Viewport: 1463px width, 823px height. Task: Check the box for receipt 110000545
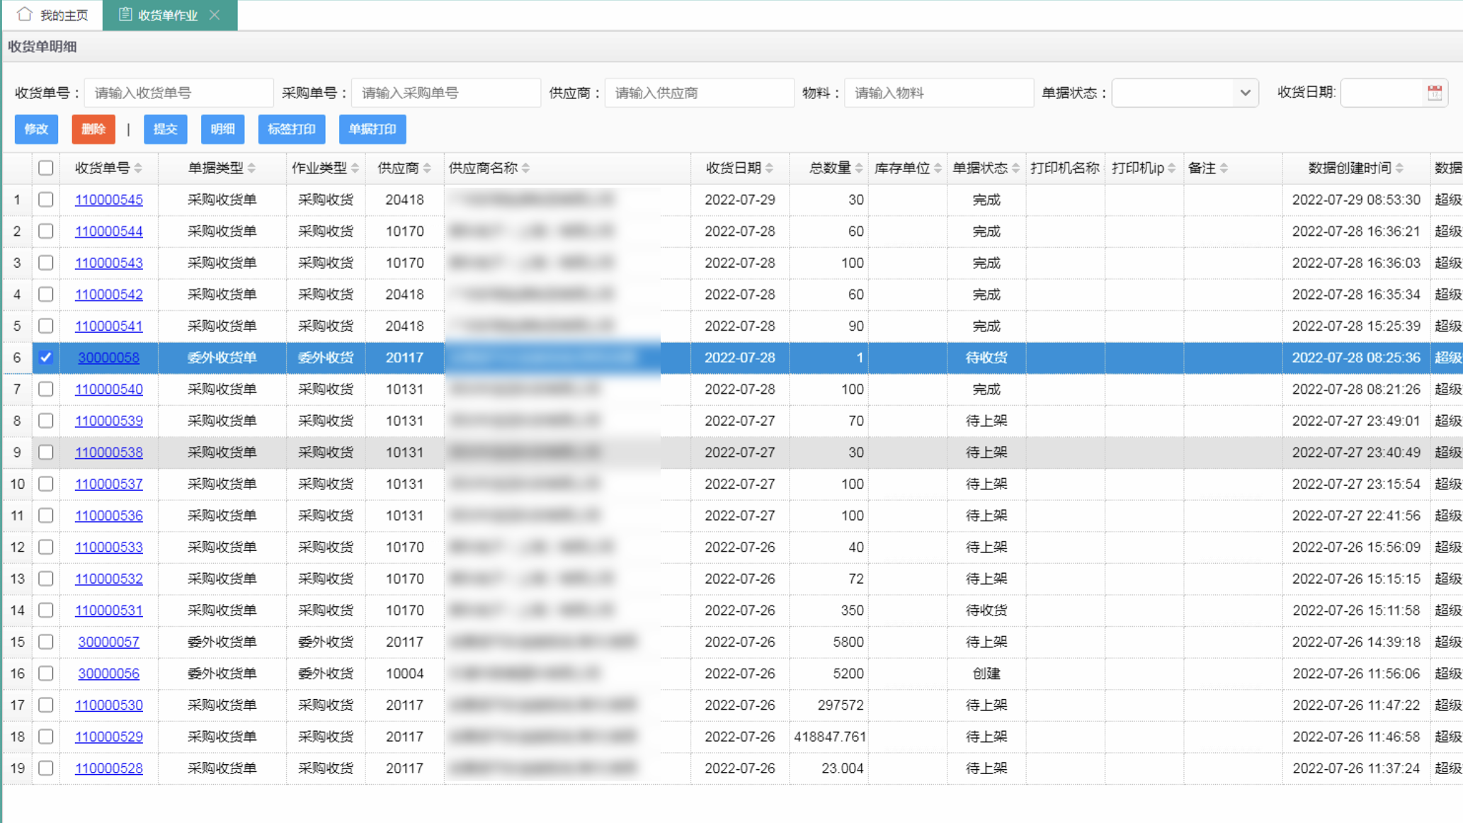coord(46,200)
